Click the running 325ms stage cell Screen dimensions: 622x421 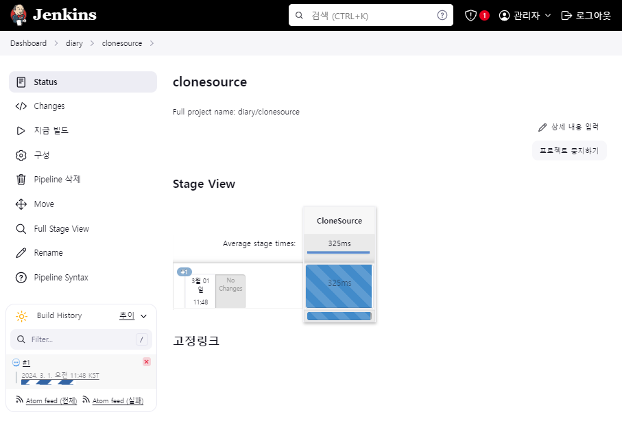click(339, 286)
